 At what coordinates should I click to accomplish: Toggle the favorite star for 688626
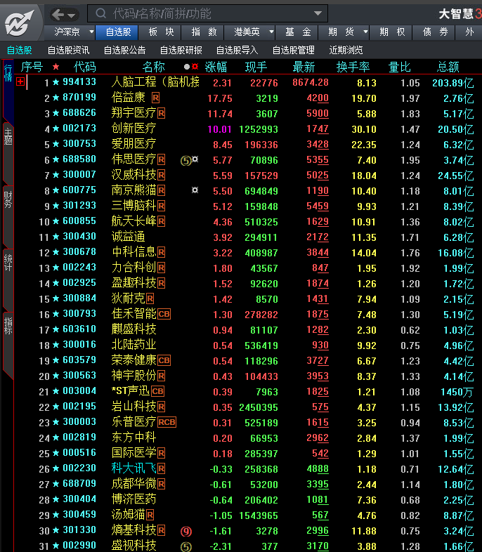tap(56, 113)
